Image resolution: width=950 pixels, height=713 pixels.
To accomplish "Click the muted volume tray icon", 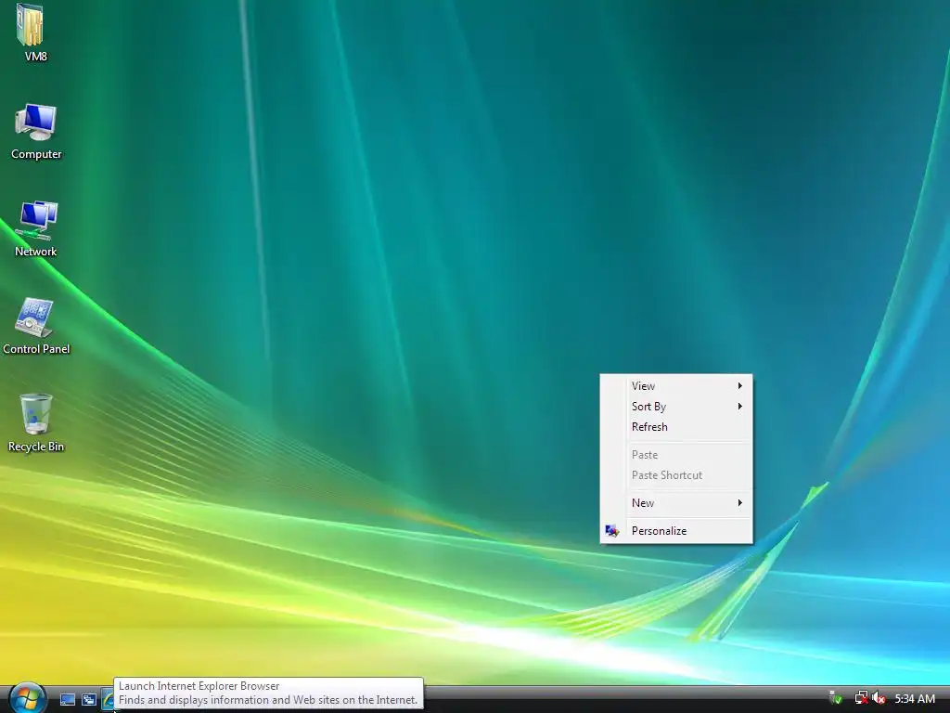I will (x=879, y=698).
